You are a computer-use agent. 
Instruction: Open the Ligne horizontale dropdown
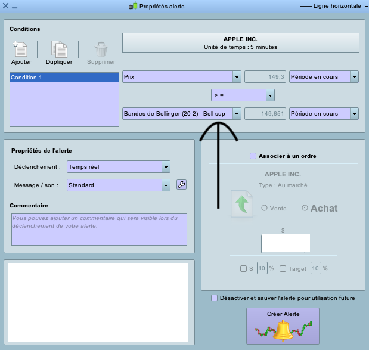click(333, 6)
